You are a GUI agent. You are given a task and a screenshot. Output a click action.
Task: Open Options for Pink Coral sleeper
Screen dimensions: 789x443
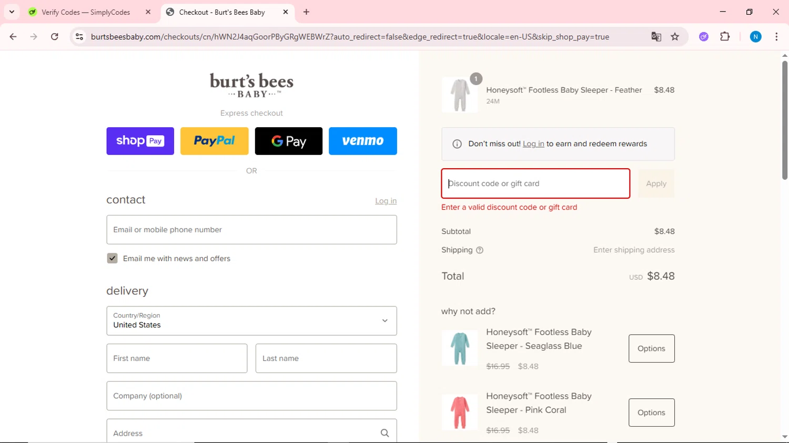tap(651, 413)
